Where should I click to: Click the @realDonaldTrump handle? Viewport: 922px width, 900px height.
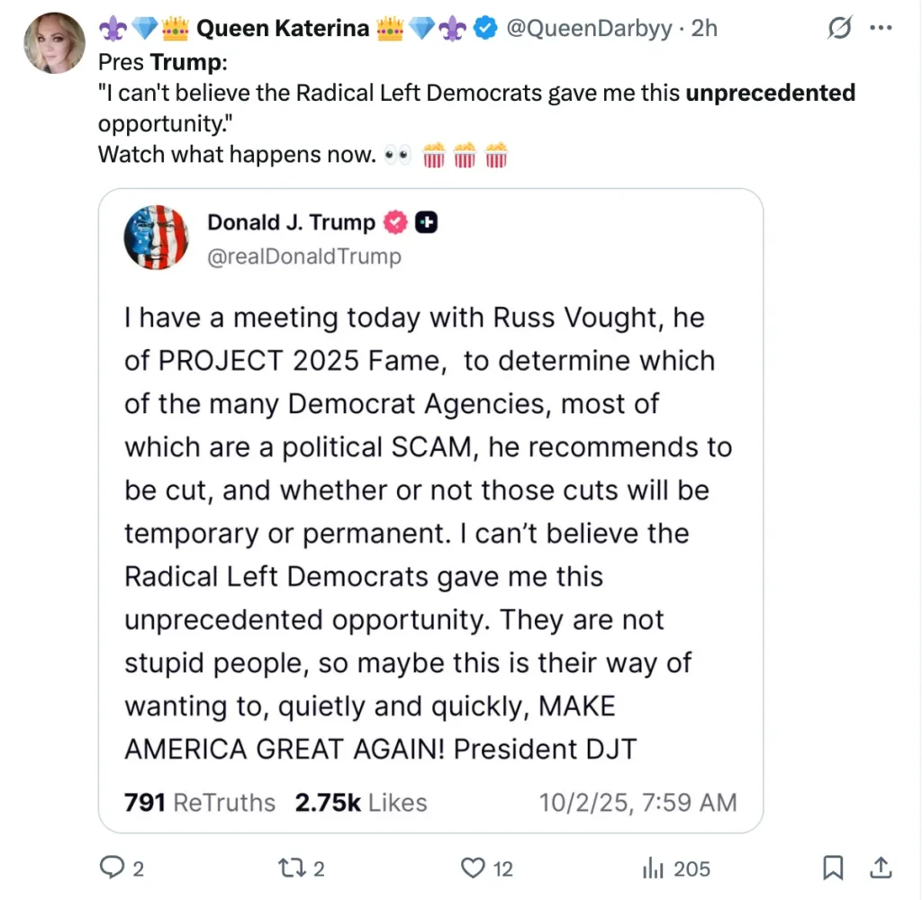[304, 256]
